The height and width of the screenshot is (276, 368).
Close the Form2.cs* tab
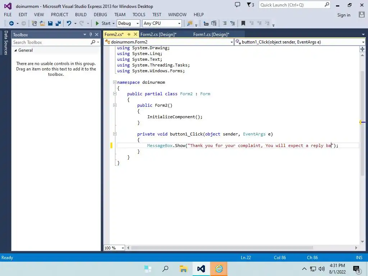tap(135, 34)
